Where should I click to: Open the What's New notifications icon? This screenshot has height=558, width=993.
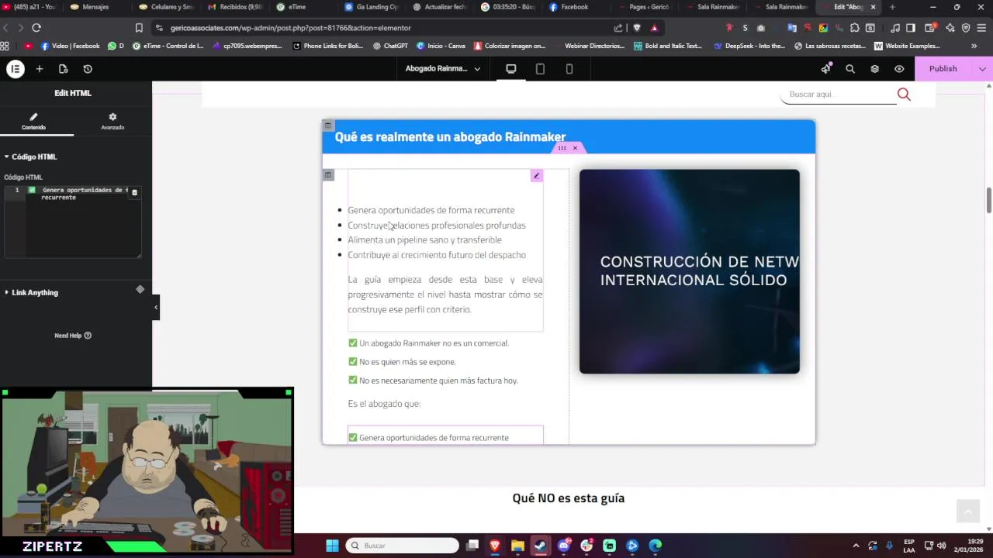click(826, 69)
